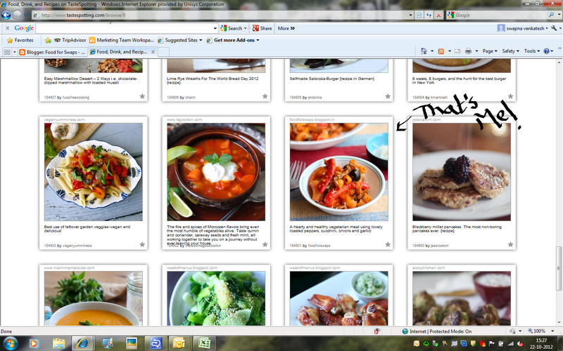
Task: Expand the Tools dropdown in command bar
Action: tap(532, 51)
